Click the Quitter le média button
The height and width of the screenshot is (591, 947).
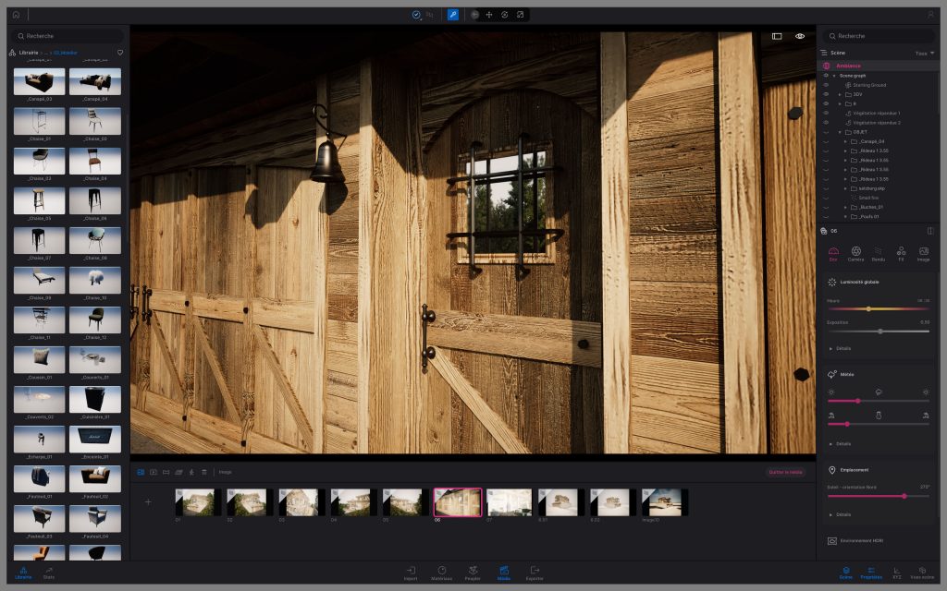(785, 472)
